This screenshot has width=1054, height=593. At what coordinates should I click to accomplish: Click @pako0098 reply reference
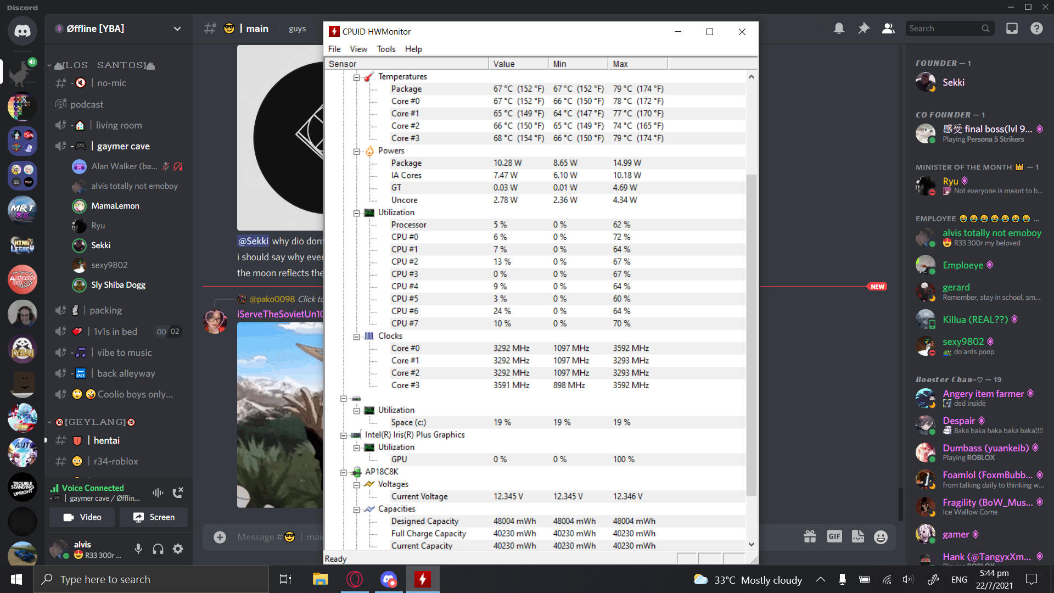point(272,299)
